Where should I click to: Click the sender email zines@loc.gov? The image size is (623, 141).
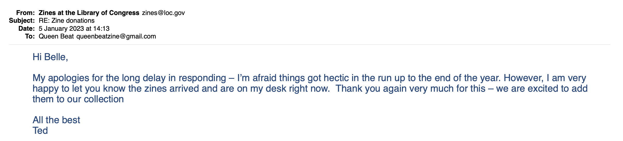163,13
